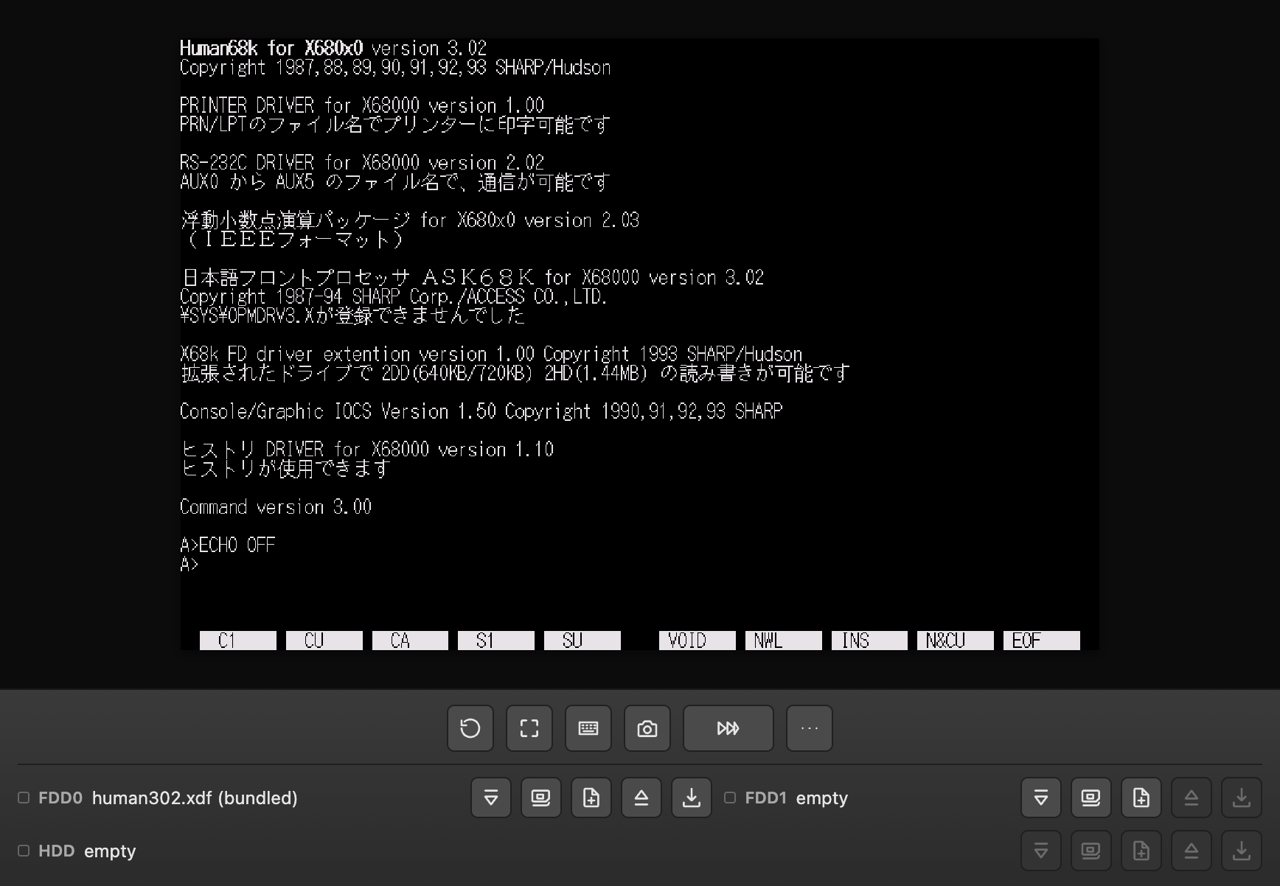
Task: Click the SU function key label
Action: [582, 641]
